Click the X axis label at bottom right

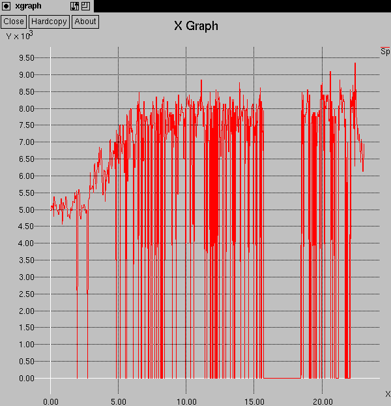click(x=387, y=394)
